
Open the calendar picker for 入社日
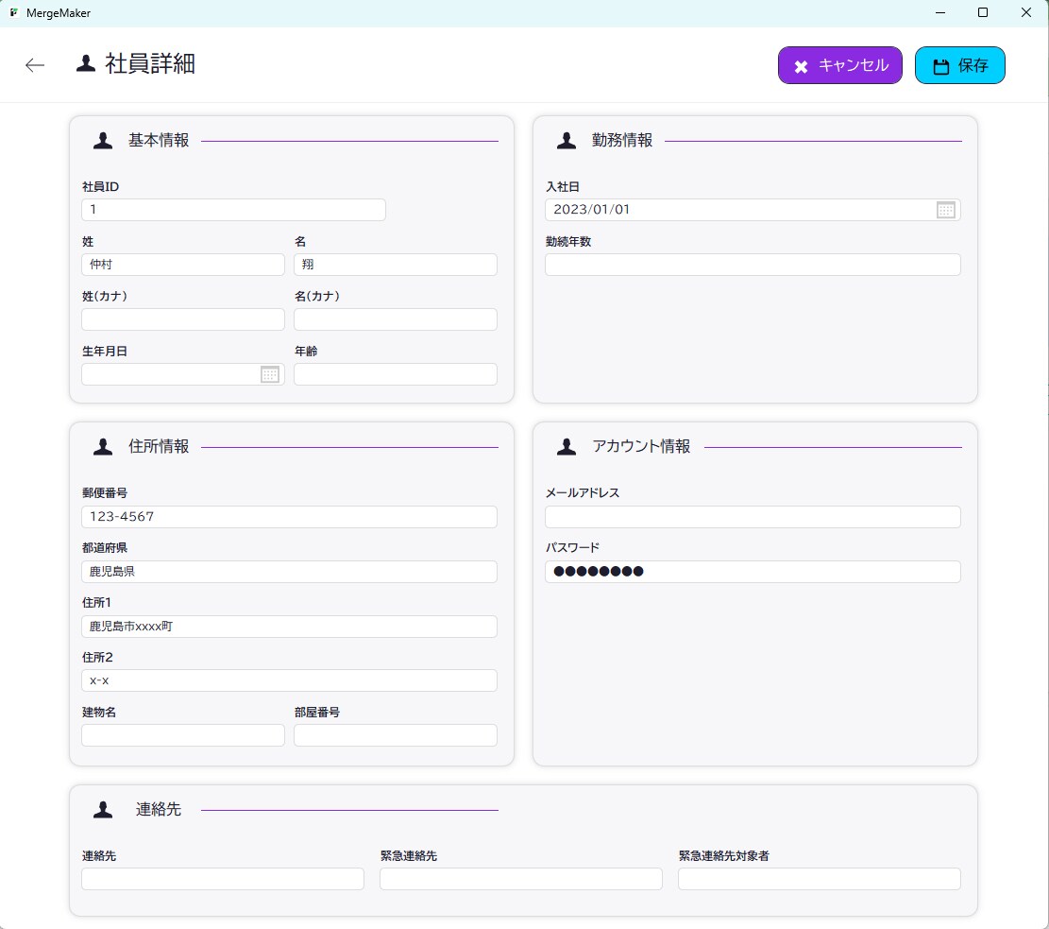(x=945, y=211)
